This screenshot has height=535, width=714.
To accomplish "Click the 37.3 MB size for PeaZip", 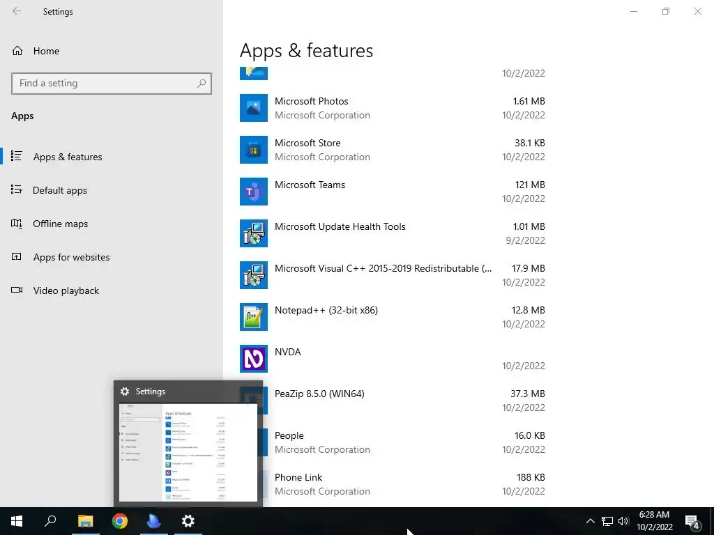I will tap(528, 394).
